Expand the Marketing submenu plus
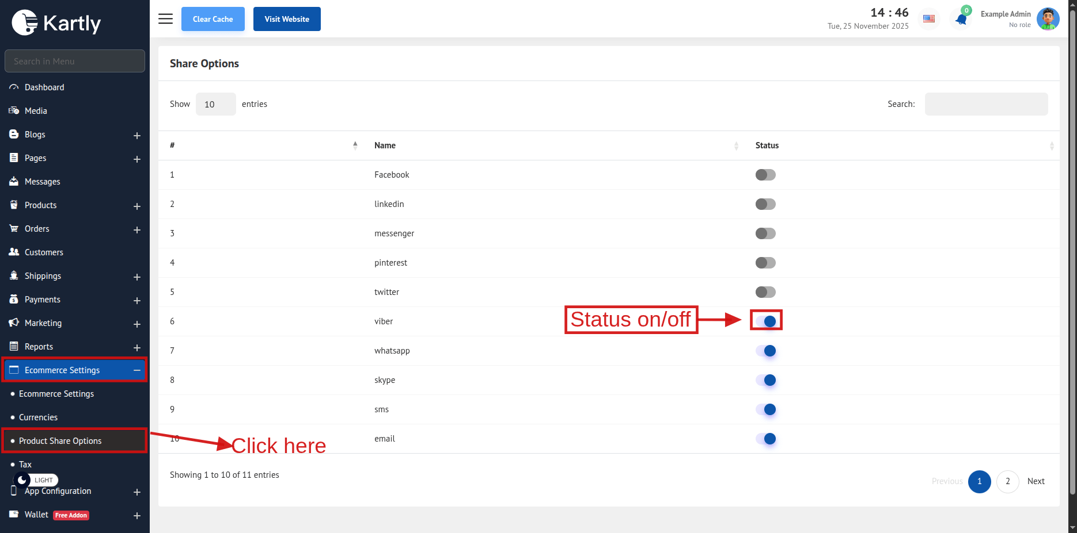 (137, 324)
